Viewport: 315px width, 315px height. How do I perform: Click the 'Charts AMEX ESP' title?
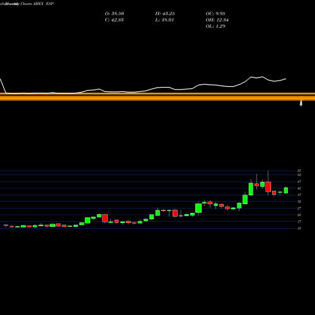[37, 4]
